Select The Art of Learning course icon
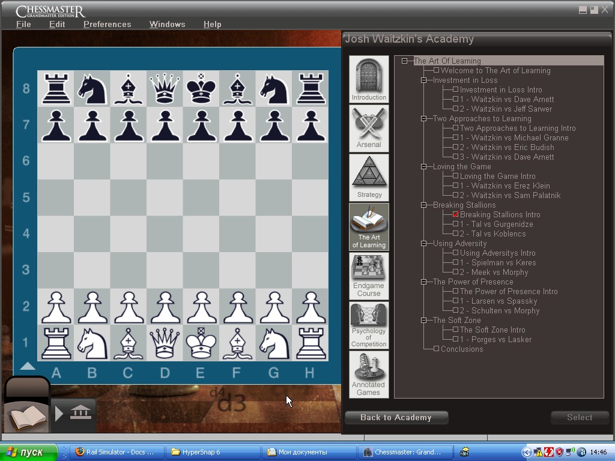 pyautogui.click(x=369, y=227)
